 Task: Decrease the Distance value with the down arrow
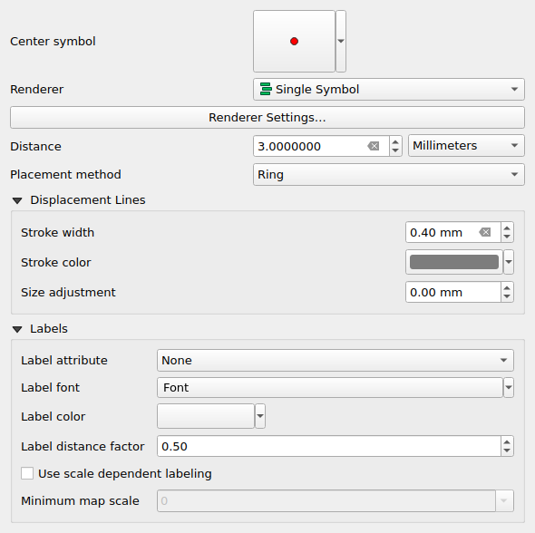395,150
